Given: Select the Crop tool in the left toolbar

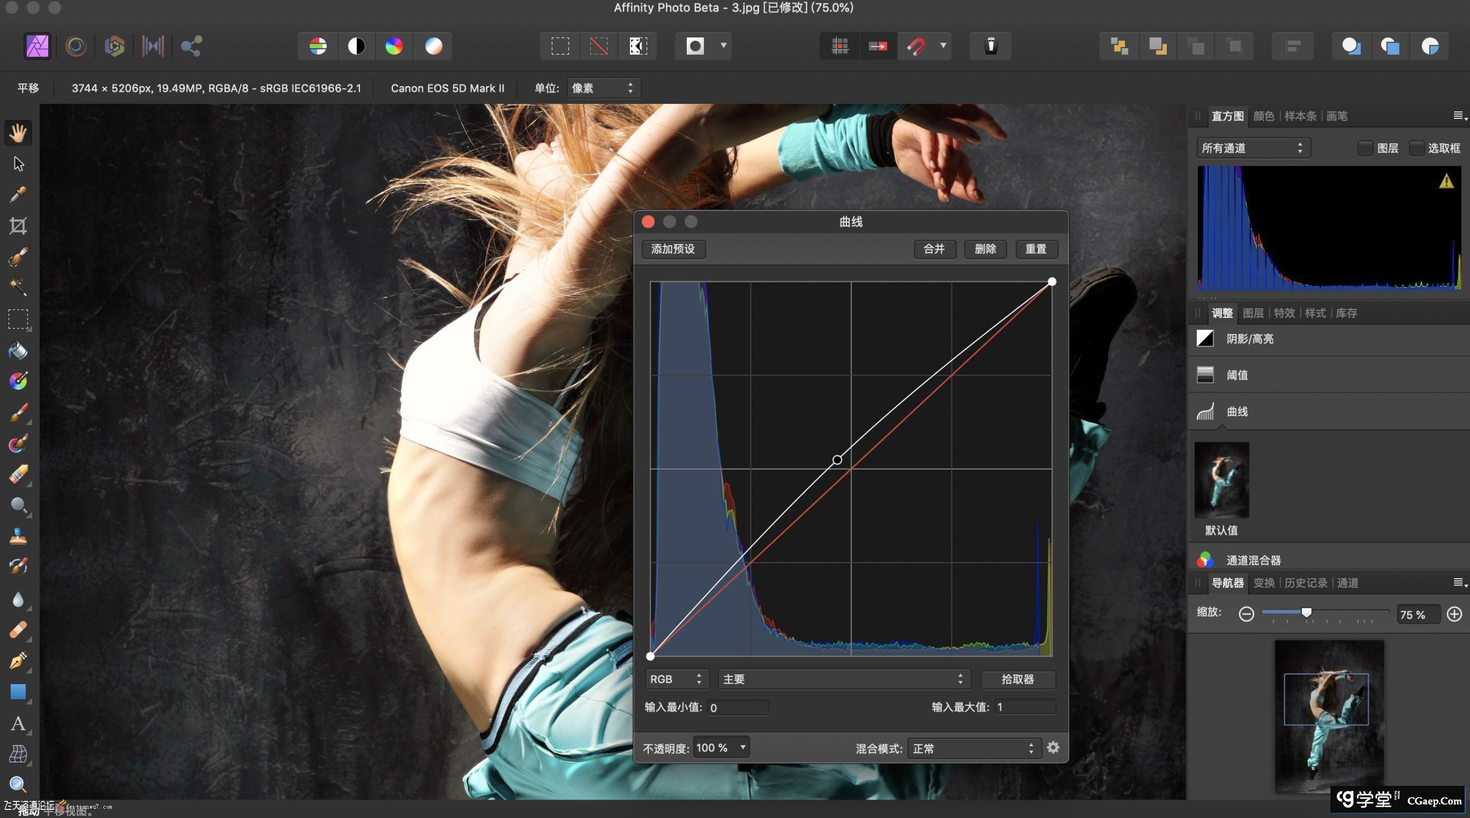Looking at the screenshot, I should pos(18,226).
